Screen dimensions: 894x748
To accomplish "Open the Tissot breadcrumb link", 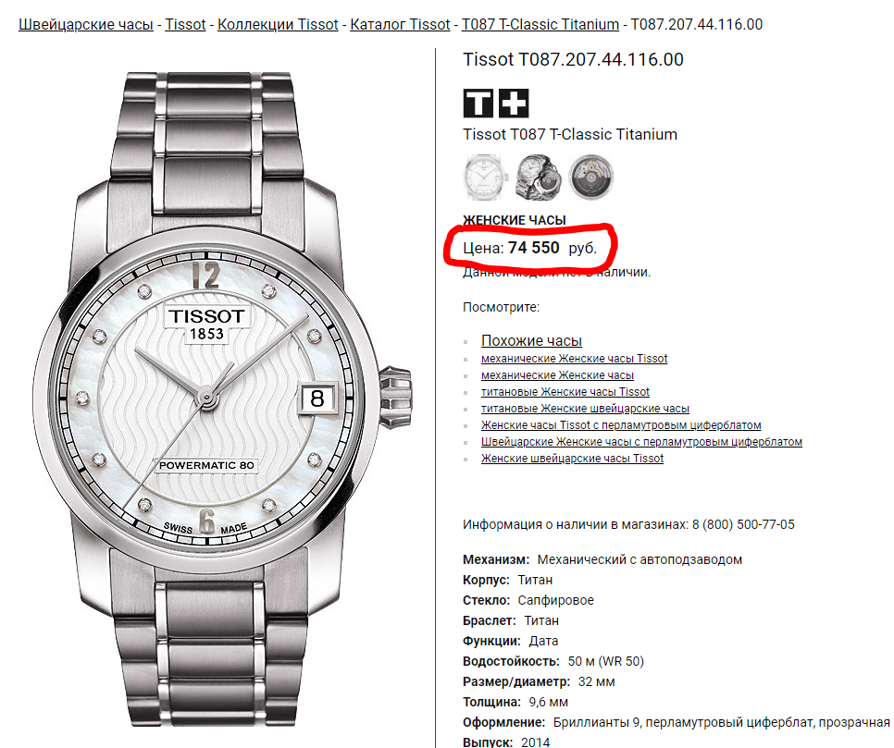I will (x=185, y=24).
